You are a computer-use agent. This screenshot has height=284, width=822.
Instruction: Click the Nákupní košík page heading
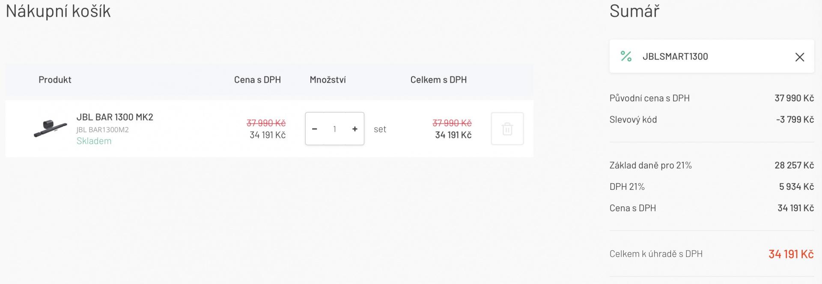58,11
